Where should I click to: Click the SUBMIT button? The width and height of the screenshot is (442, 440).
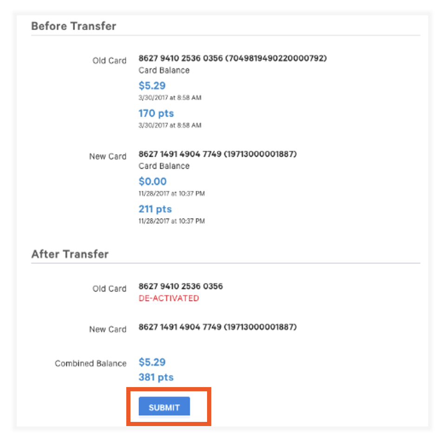point(164,408)
